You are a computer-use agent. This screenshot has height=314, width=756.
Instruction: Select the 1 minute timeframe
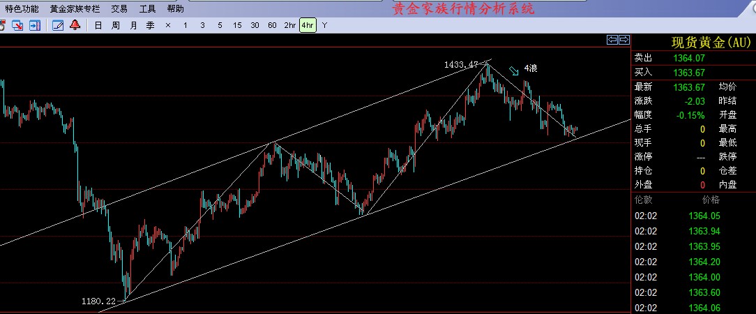click(x=185, y=26)
